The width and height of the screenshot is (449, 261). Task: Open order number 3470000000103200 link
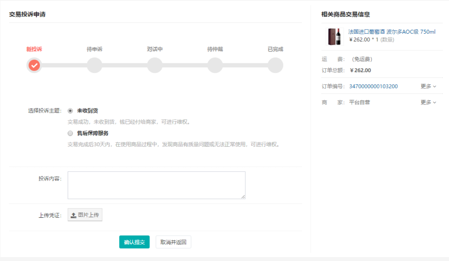pyautogui.click(x=373, y=86)
